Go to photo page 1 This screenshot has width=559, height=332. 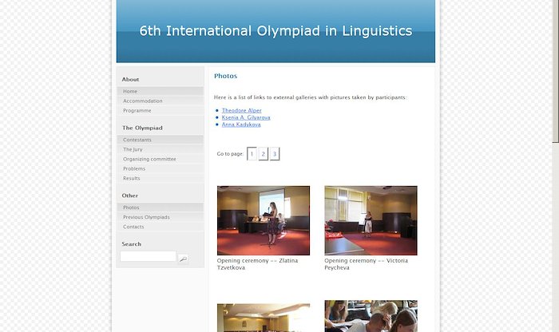(252, 154)
